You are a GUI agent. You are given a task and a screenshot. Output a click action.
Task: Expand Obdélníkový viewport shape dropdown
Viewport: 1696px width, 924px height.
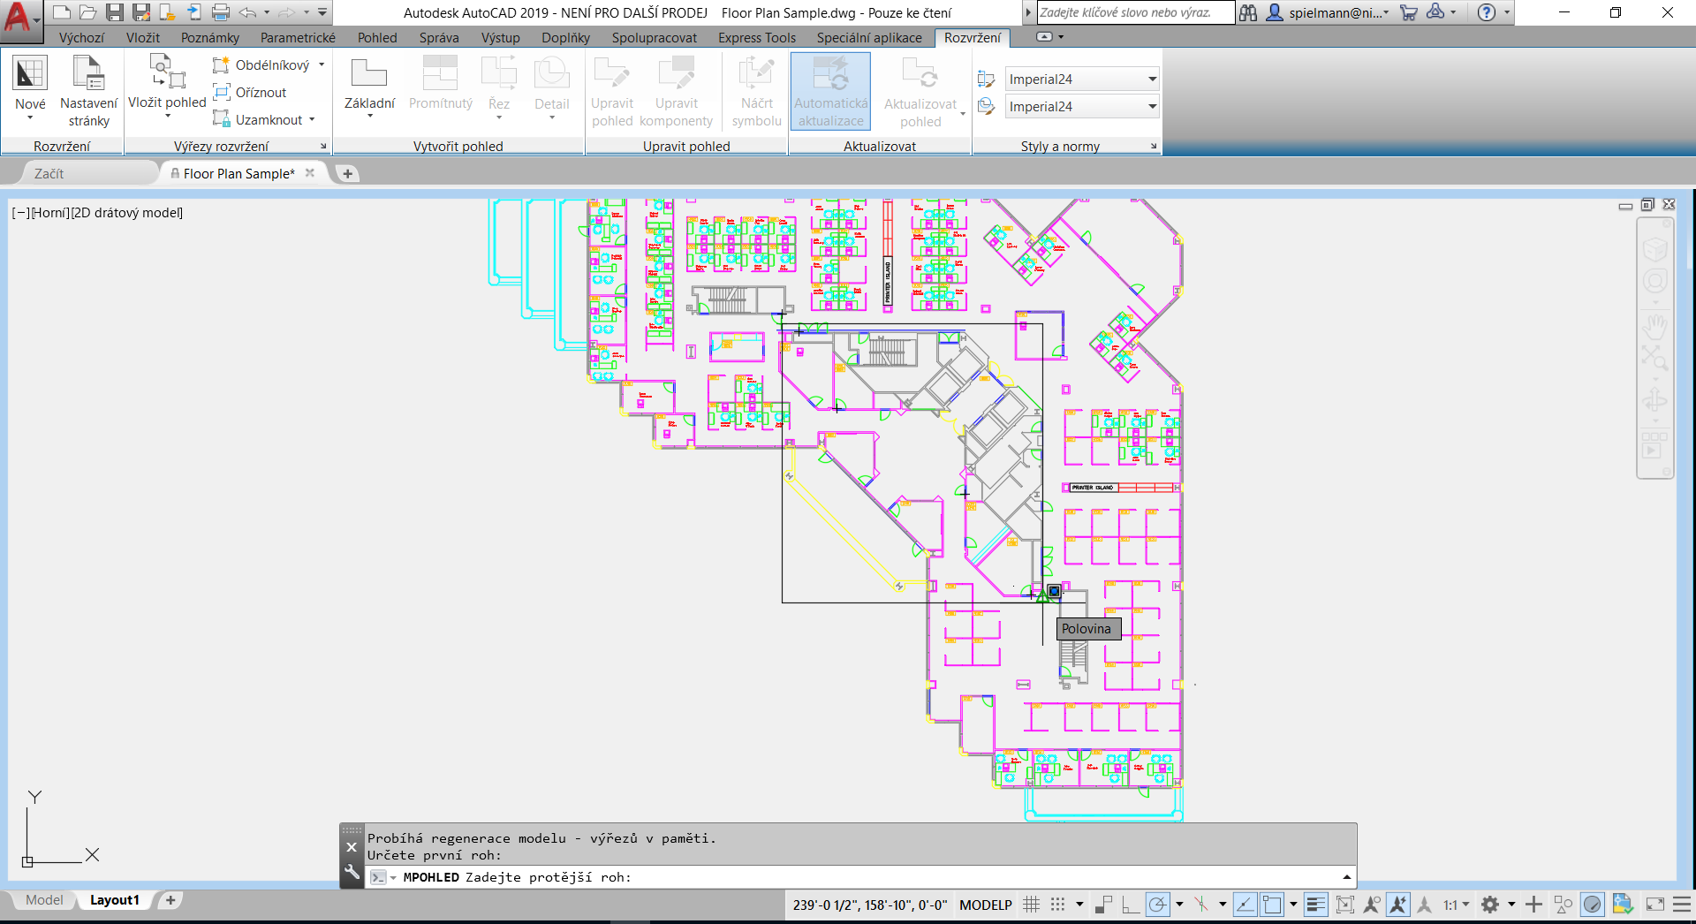click(x=322, y=64)
